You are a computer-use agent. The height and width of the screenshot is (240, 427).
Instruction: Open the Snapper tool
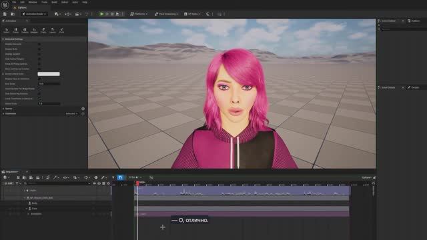pos(34,30)
